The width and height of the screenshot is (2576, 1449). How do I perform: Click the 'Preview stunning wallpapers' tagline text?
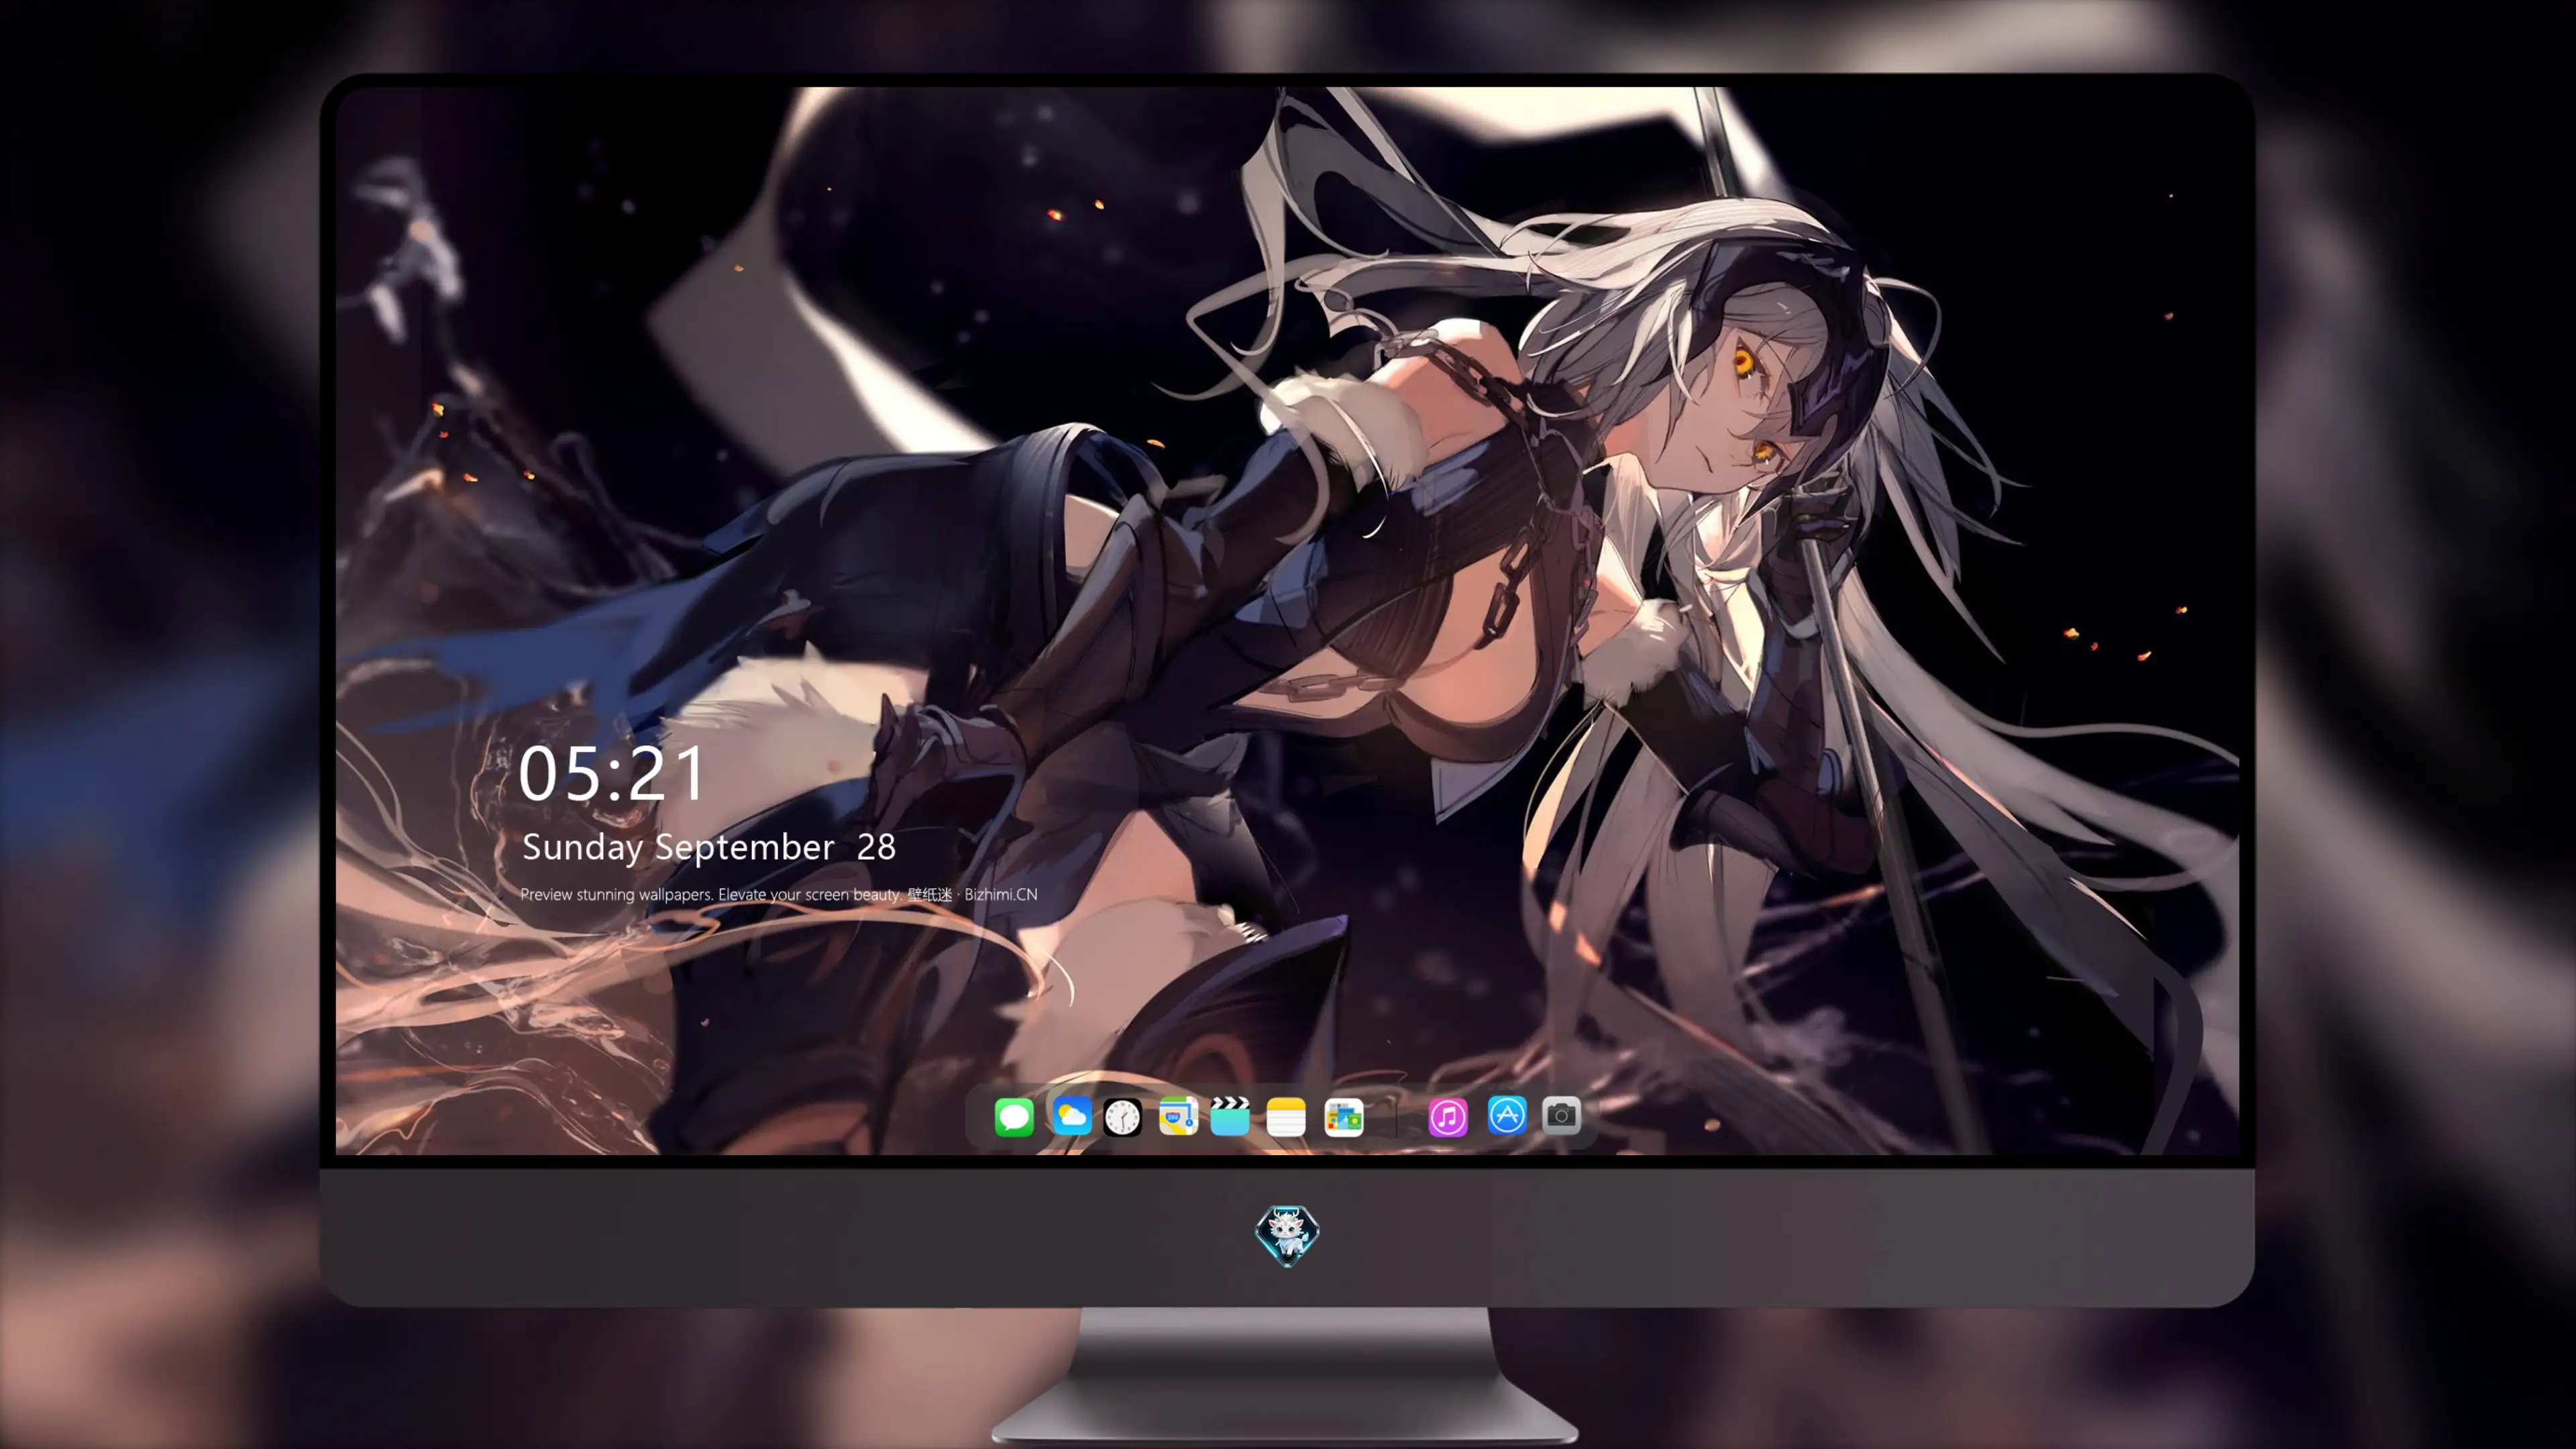(779, 895)
